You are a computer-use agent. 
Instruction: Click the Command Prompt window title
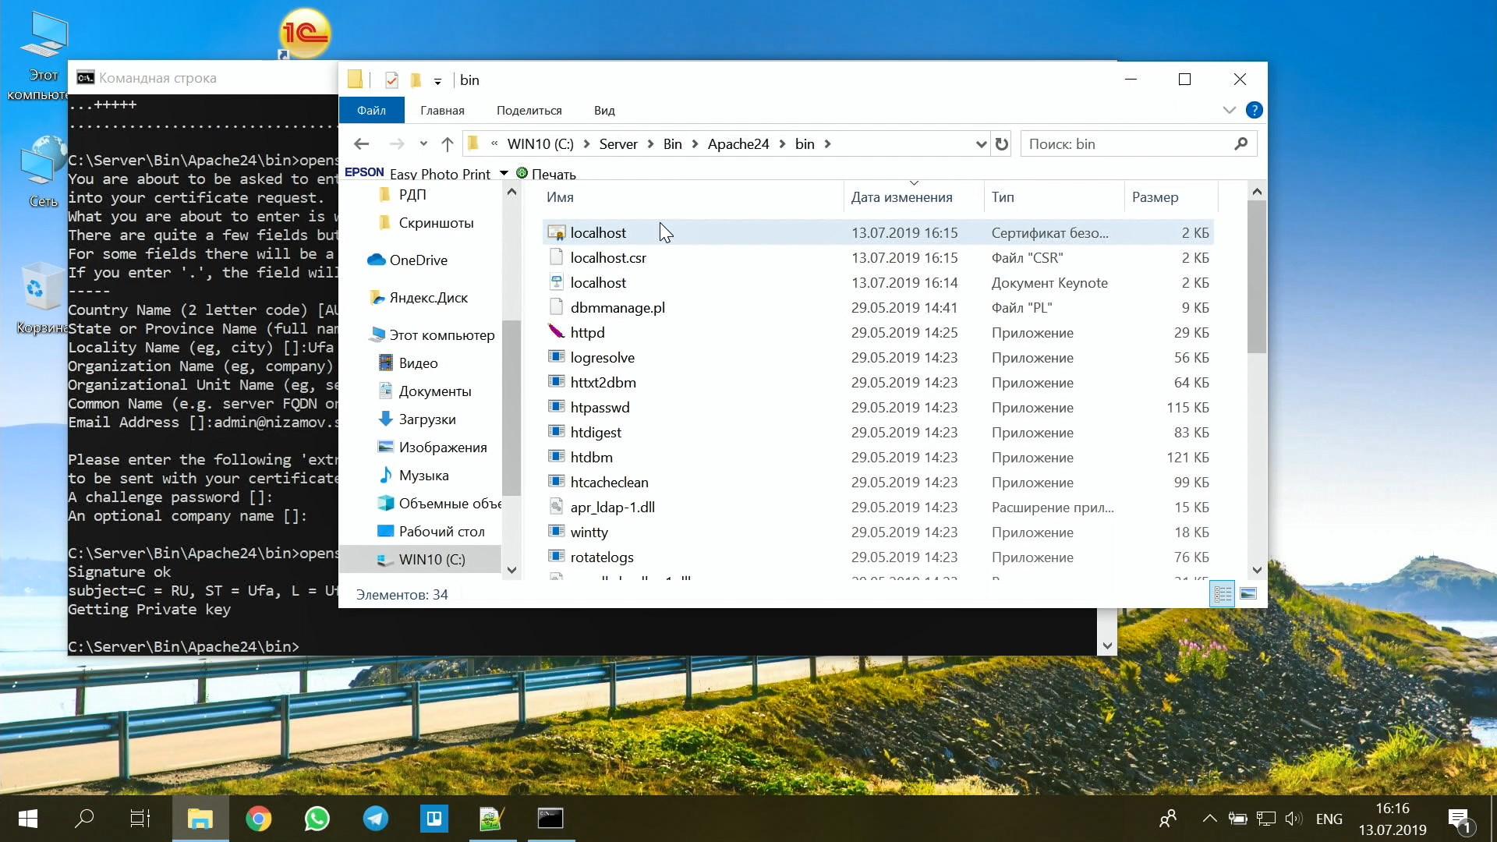tap(157, 78)
